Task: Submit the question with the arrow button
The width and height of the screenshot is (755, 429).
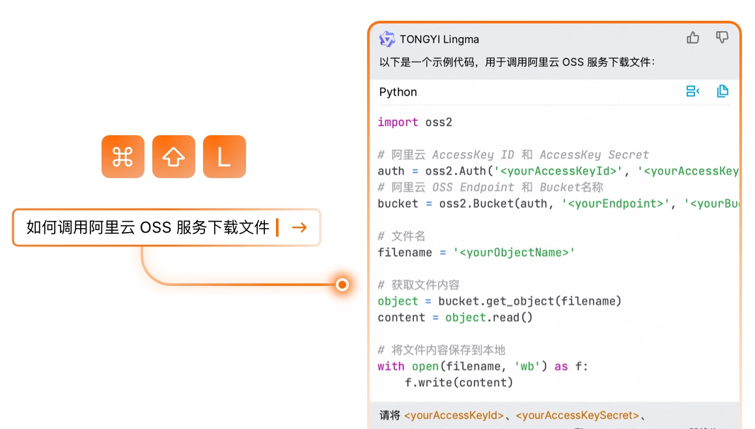Action: coord(299,227)
